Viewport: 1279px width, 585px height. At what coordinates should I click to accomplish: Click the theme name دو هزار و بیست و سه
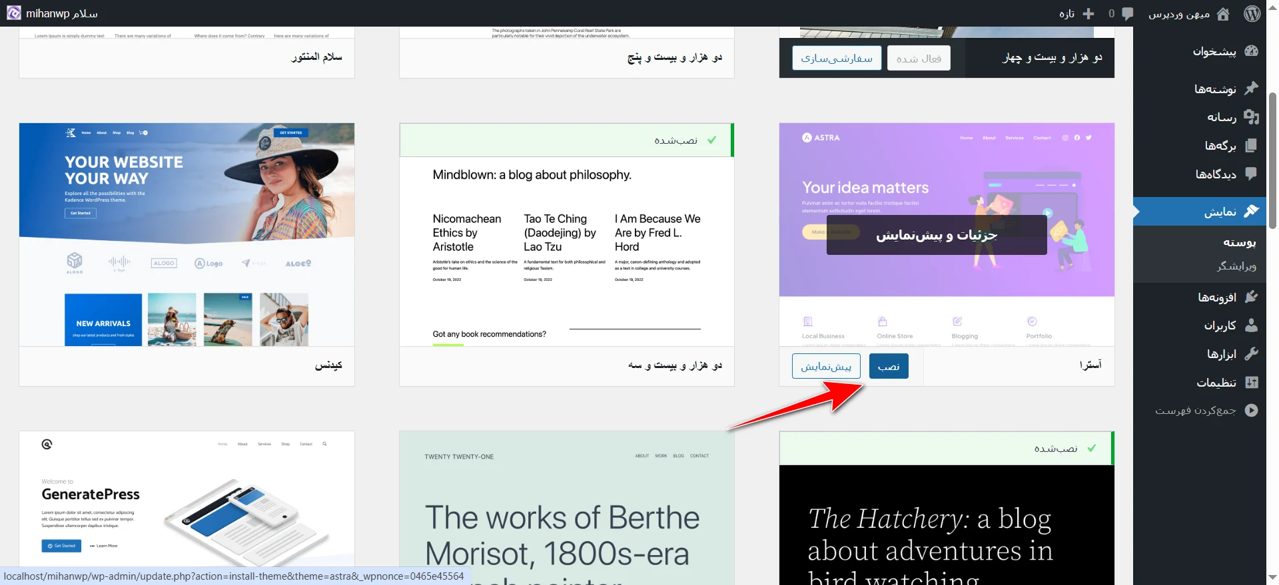[x=675, y=365]
